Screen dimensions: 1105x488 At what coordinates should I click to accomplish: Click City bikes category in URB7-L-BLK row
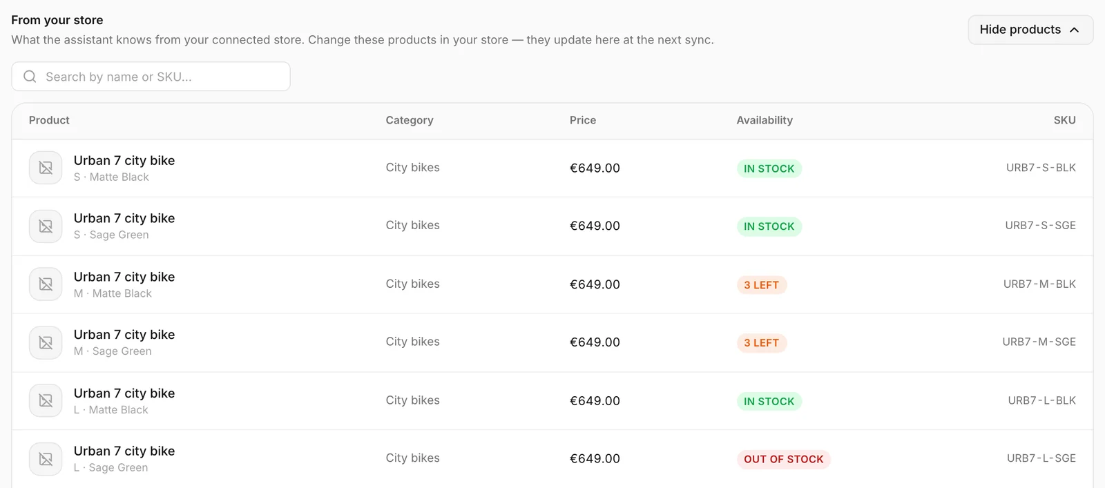(412, 400)
